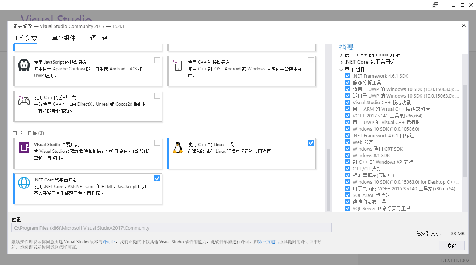Click the C++ mobile development phone icon
The image size is (476, 265).
pos(177,65)
